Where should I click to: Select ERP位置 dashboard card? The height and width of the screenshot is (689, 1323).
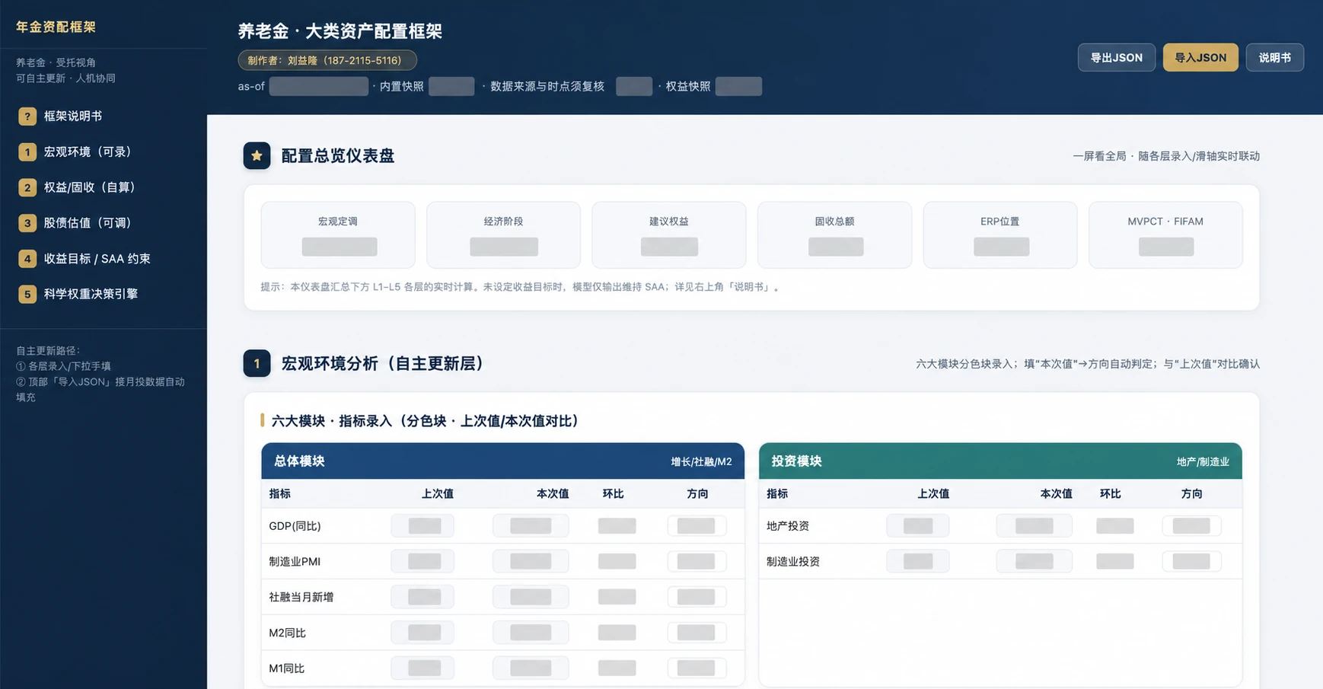[1000, 234]
